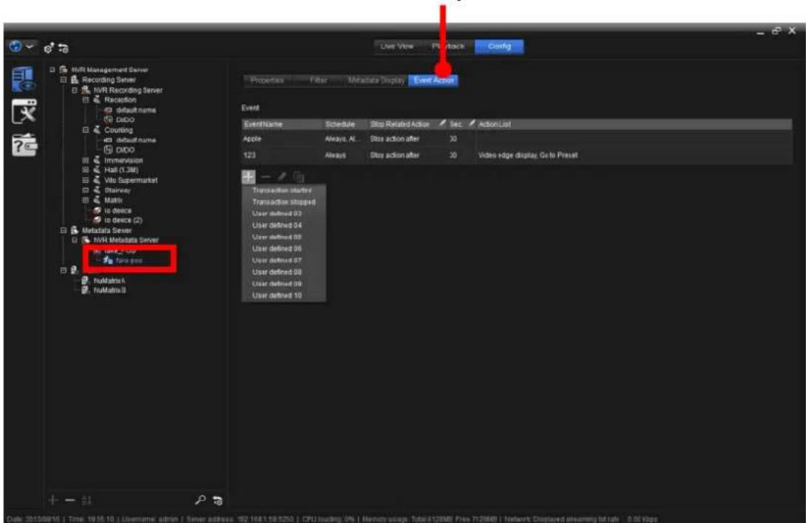Select the Event Action tab
This screenshot has width=806, height=523.
pos(433,80)
